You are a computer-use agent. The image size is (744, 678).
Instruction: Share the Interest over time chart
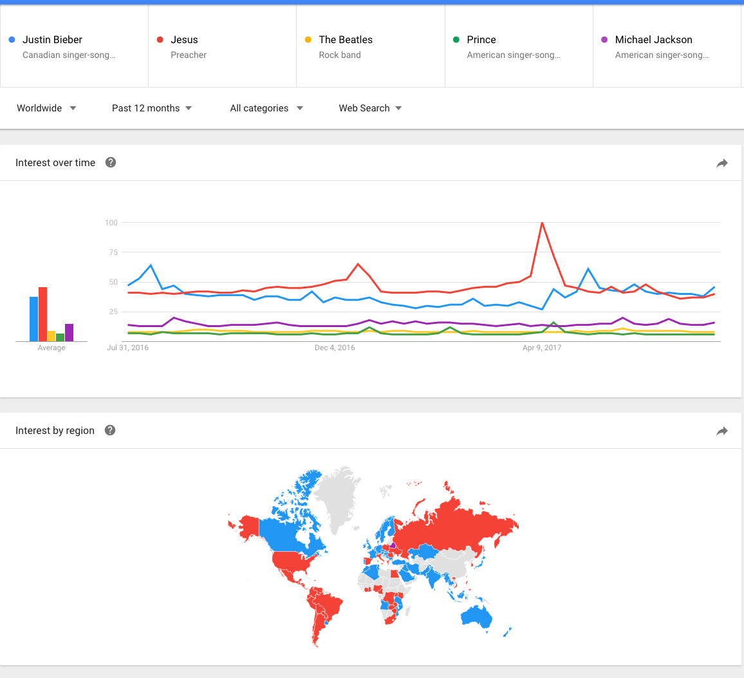721,164
